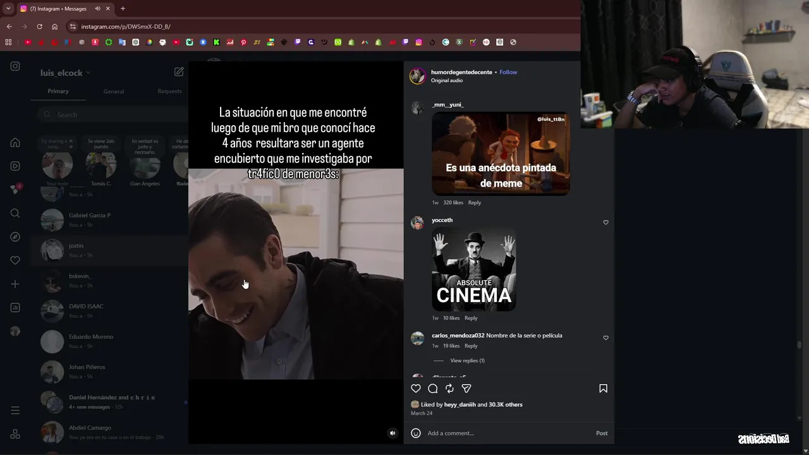Open the emoji picker in comment box
Screen dimensions: 809x455
[x=416, y=433]
